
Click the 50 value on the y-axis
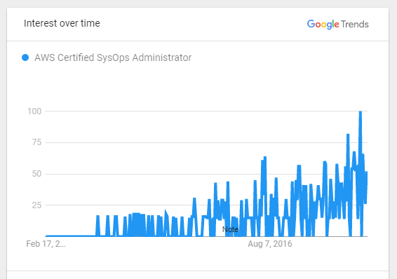pos(36,174)
